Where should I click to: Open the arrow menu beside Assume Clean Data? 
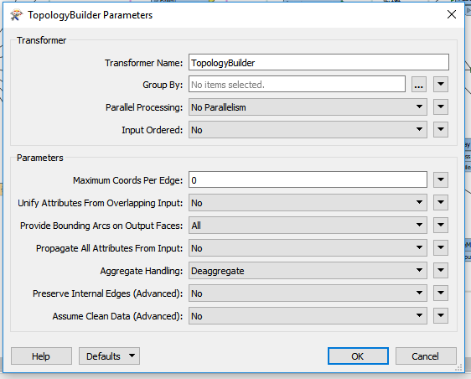pyautogui.click(x=441, y=316)
